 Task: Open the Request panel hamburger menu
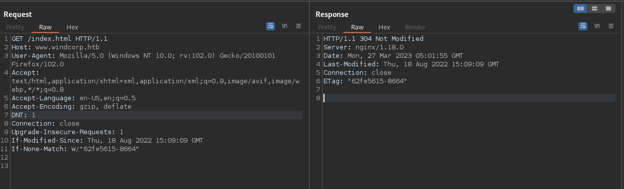coord(298,26)
